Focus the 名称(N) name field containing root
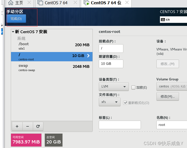The height and width of the screenshot is (148, 187). point(172,125)
